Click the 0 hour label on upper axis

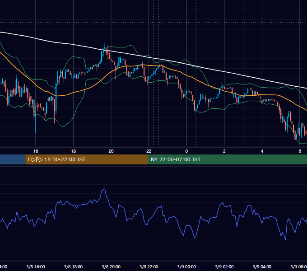pyautogui.click(x=186, y=151)
